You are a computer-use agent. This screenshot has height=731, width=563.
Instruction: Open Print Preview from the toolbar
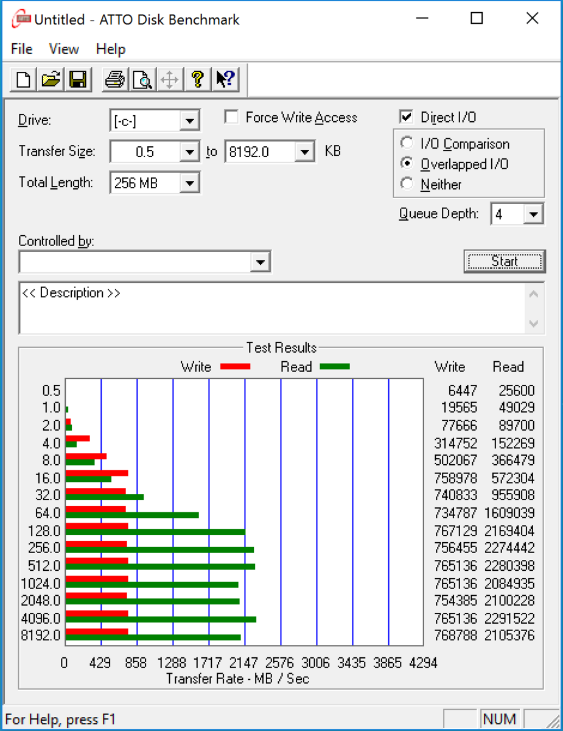pyautogui.click(x=142, y=80)
